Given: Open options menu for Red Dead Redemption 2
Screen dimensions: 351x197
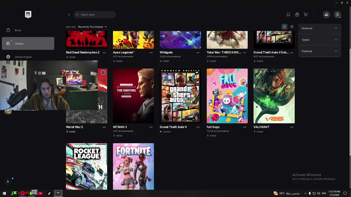Looking at the screenshot, I should point(104,53).
